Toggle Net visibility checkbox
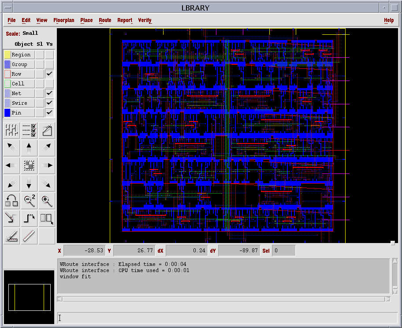This screenshot has width=402, height=328. point(49,93)
